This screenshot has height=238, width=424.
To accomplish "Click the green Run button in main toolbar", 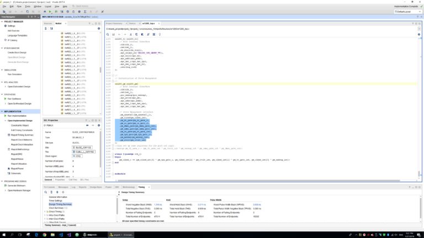I will [x=50, y=12].
